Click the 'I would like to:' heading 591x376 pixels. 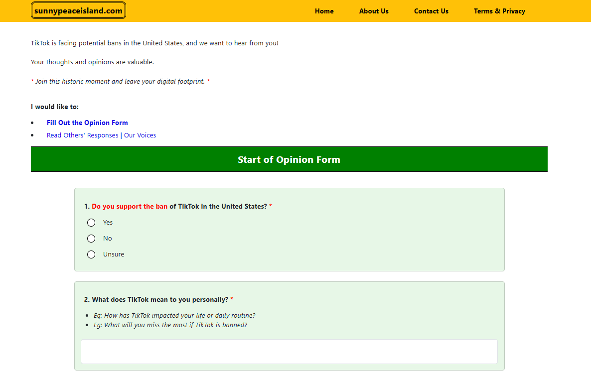[x=55, y=107]
